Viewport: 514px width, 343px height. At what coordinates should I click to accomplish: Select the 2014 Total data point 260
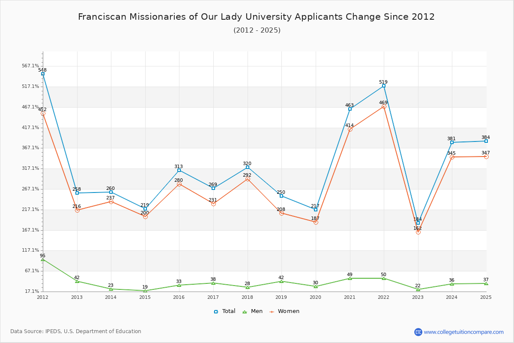pyautogui.click(x=111, y=192)
